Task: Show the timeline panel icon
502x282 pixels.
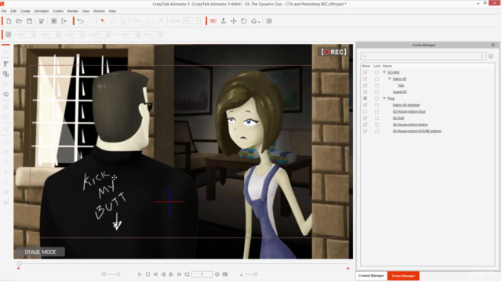Action: click(x=225, y=274)
